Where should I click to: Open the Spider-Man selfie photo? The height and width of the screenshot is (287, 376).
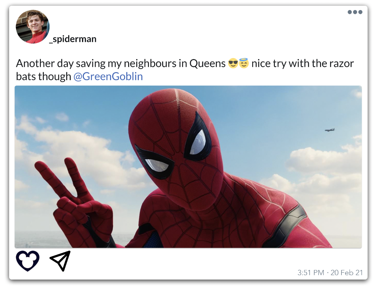188,167
